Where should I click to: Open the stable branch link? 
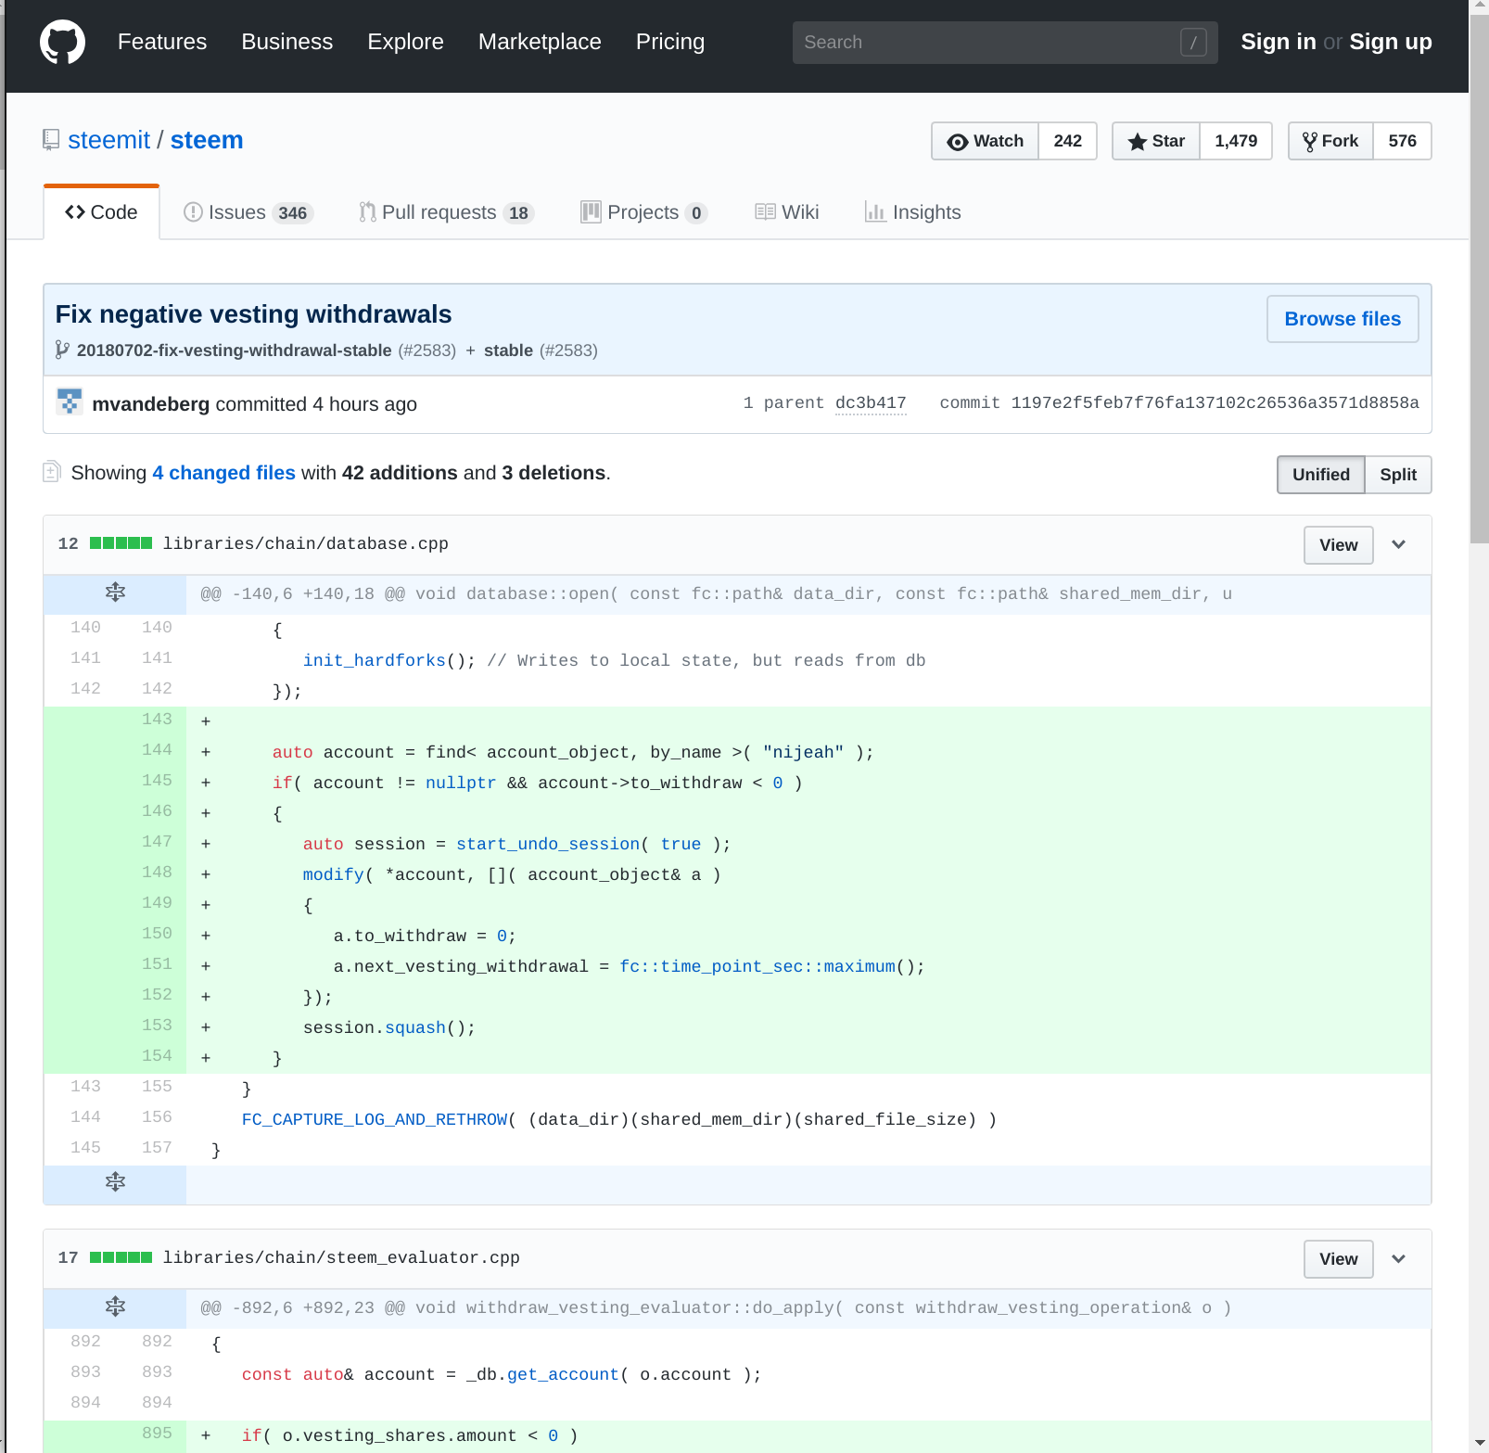tap(508, 351)
